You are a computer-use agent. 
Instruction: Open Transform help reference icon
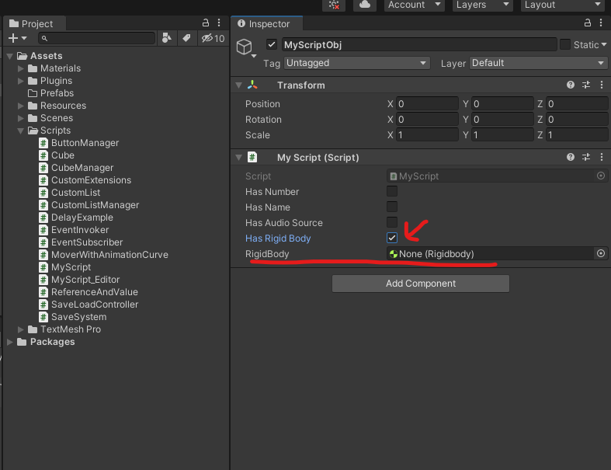point(571,85)
